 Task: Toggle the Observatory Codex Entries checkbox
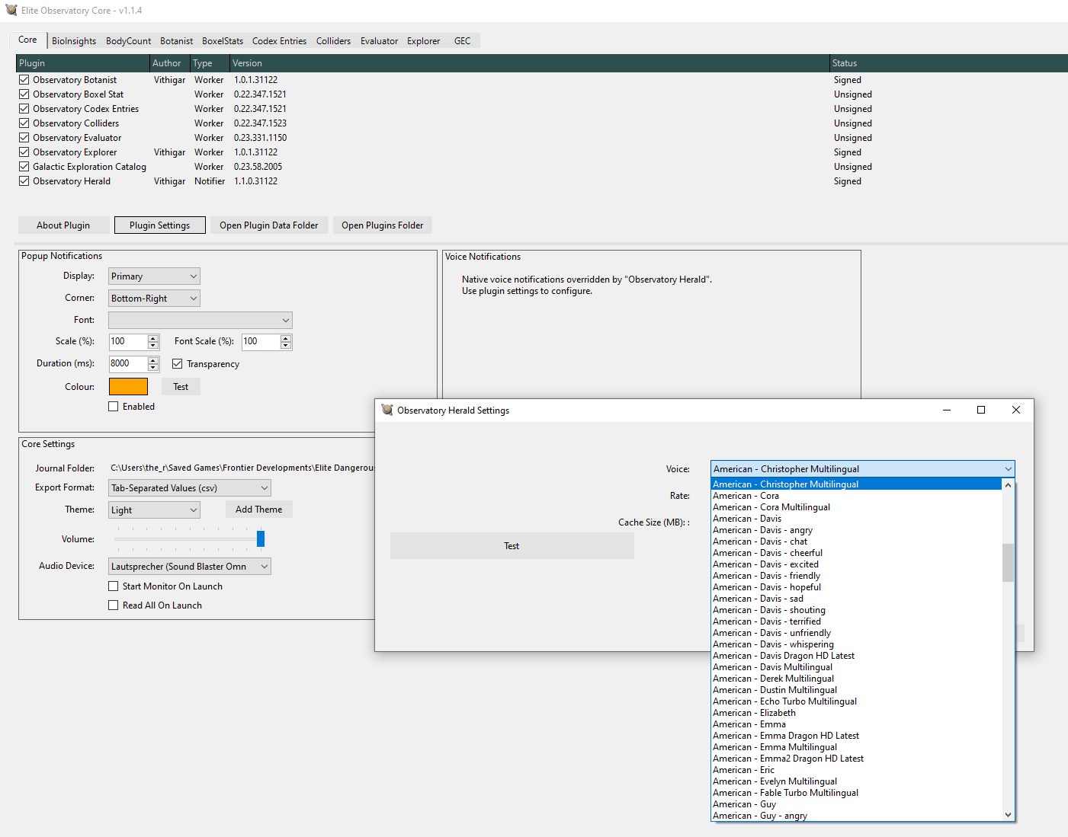[24, 109]
